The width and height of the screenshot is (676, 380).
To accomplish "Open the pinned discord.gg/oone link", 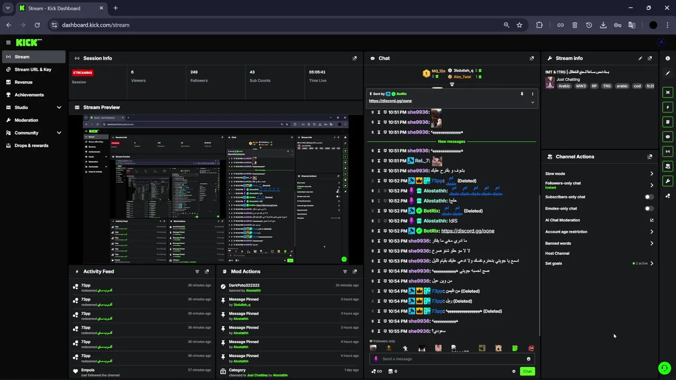I will coord(390,101).
